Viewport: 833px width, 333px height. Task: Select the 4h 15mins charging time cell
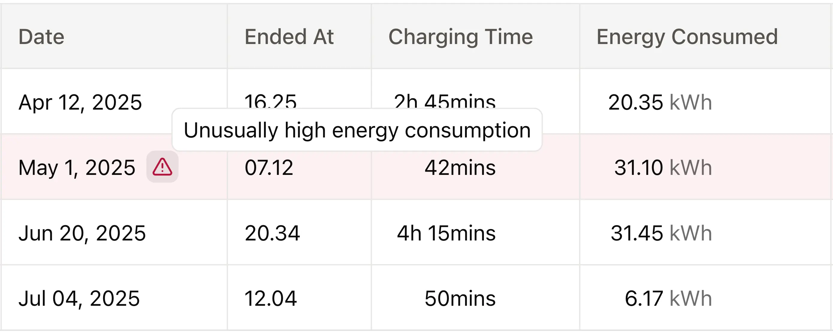point(446,233)
